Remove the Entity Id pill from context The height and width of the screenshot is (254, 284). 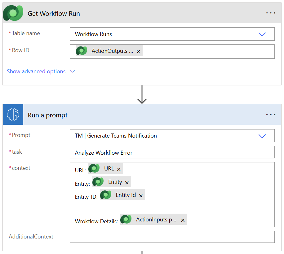click(140, 195)
